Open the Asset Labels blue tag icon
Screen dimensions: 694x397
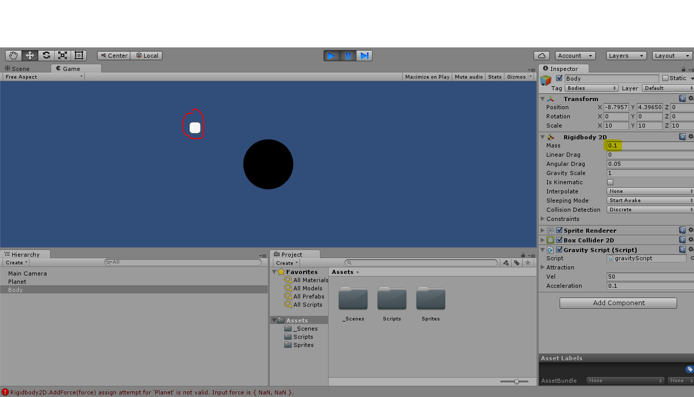[x=689, y=369]
